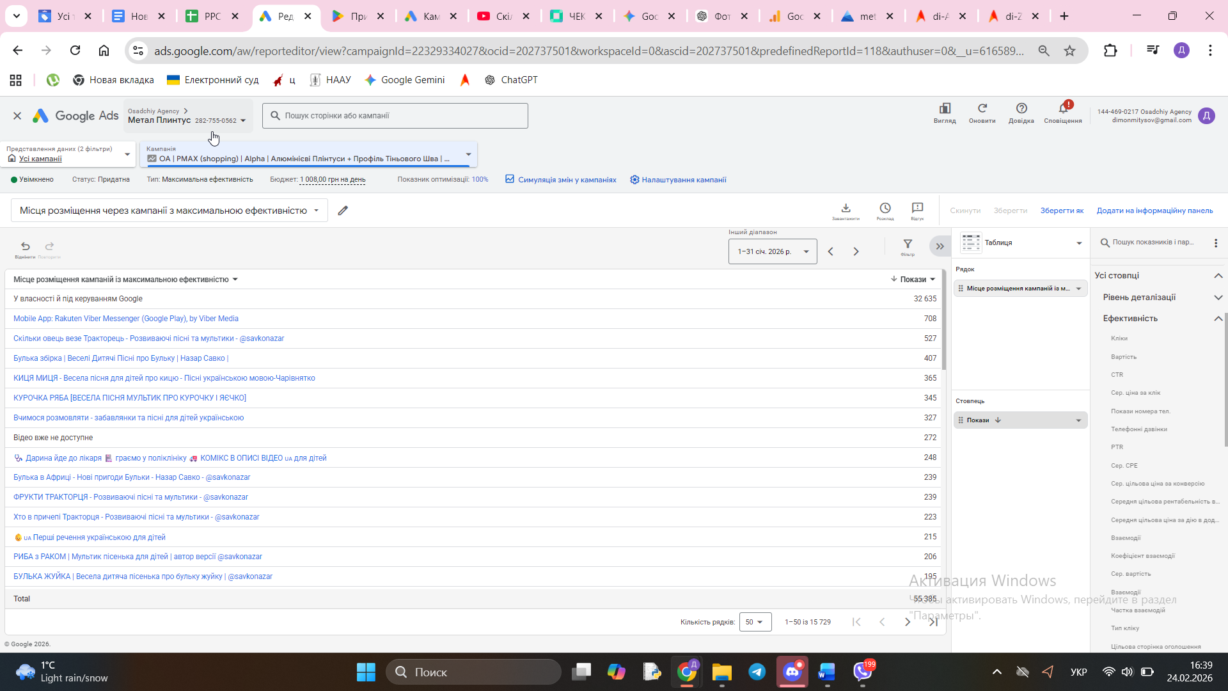Collapse the Ефективність metrics section
The image size is (1228, 691).
pyautogui.click(x=1218, y=319)
